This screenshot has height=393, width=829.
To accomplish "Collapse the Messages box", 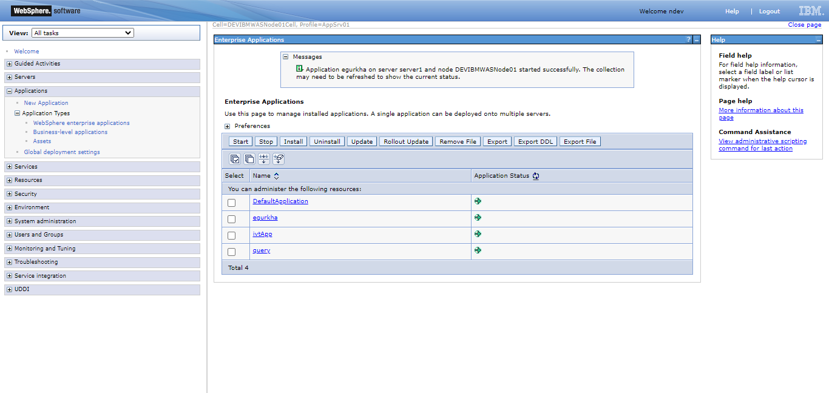I will click(285, 57).
